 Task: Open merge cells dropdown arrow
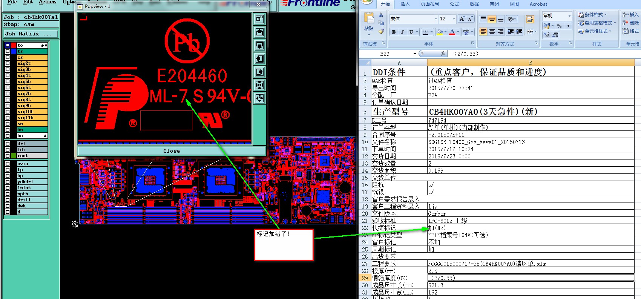[535, 32]
